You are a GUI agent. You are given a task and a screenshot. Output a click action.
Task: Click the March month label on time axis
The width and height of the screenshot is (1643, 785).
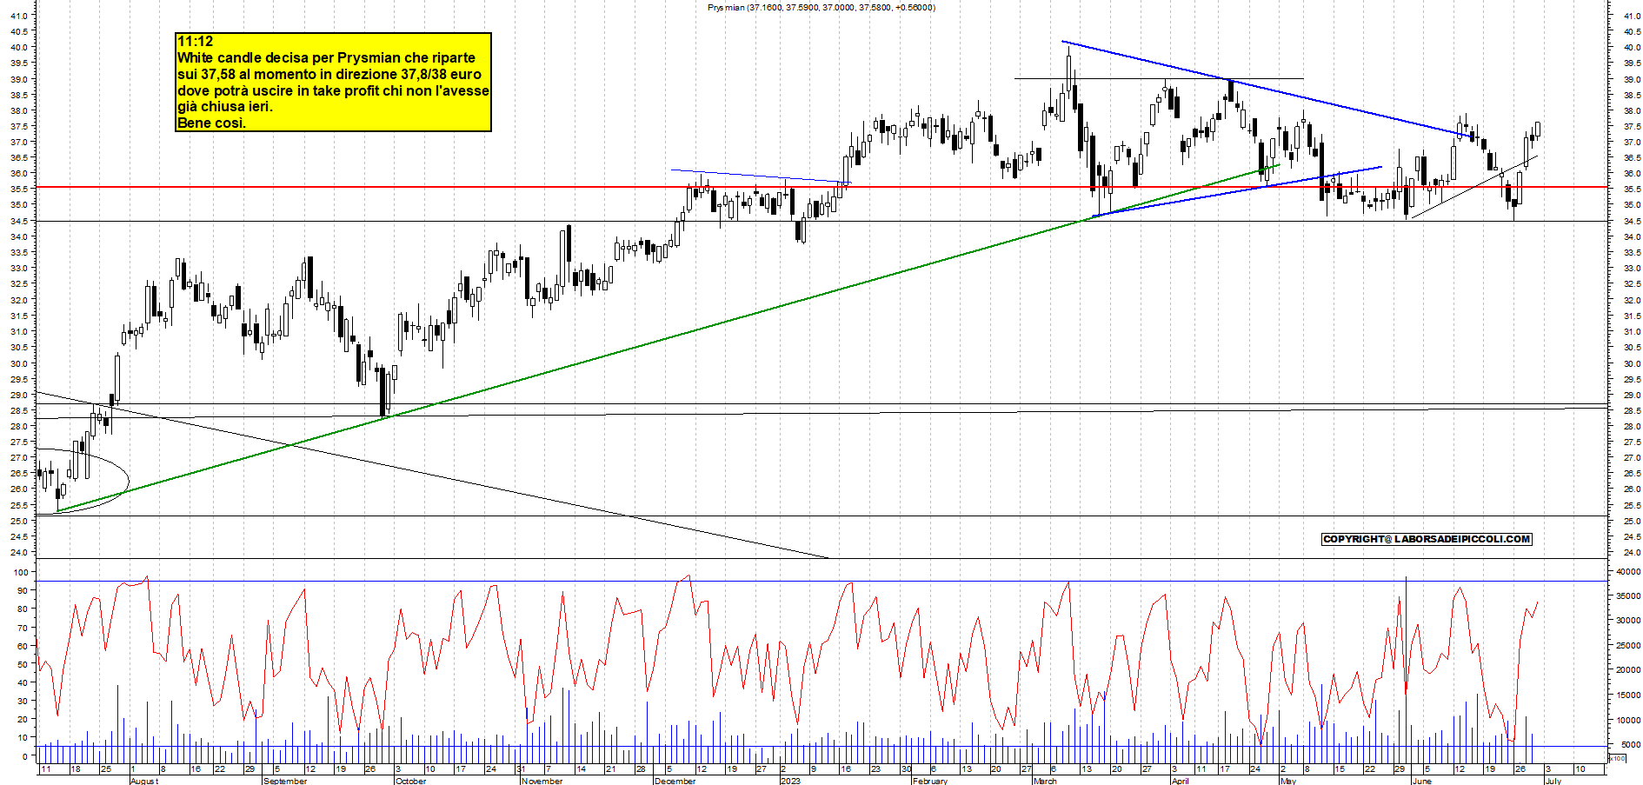tap(1045, 781)
